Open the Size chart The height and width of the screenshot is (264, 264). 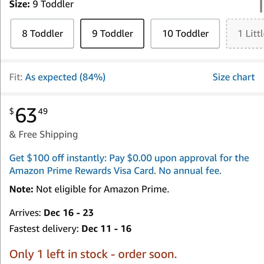tap(233, 77)
